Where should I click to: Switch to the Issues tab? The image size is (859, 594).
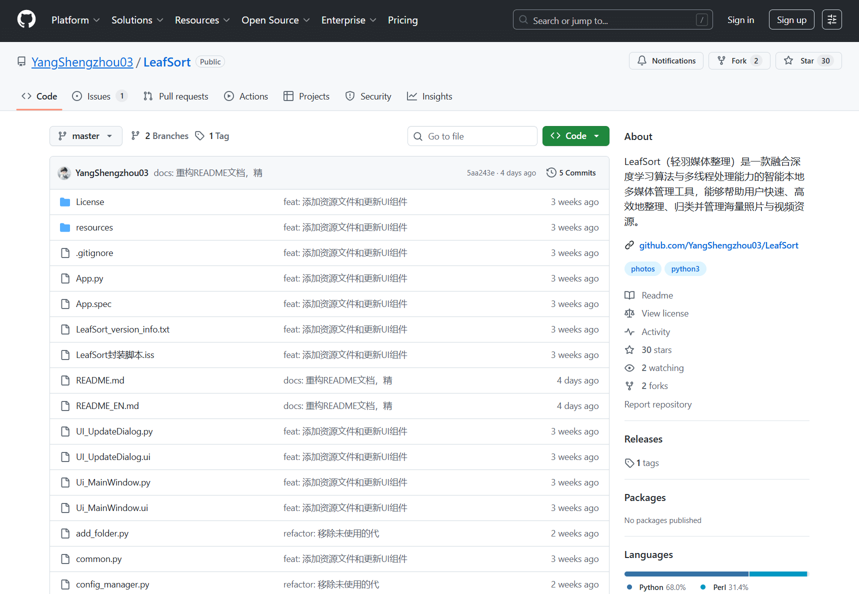[98, 96]
